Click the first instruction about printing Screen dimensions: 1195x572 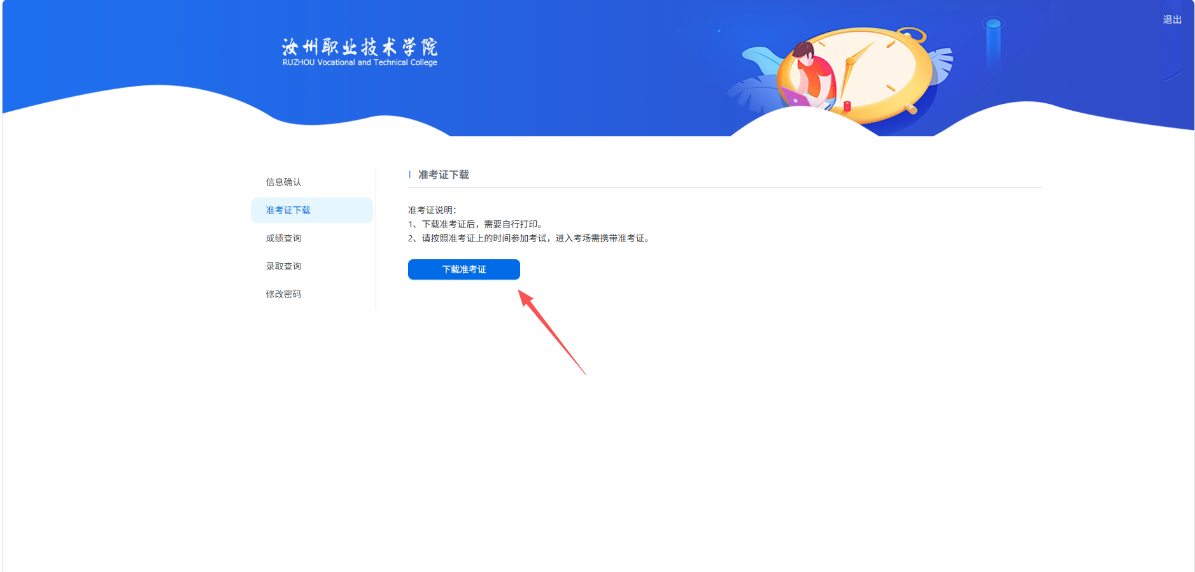[476, 224]
